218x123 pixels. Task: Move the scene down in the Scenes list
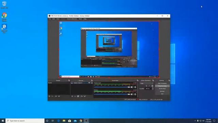[x=59, y=96]
